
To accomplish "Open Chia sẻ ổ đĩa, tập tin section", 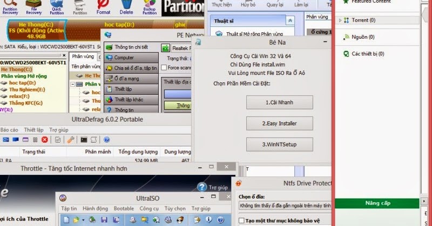I will tap(131, 68).
